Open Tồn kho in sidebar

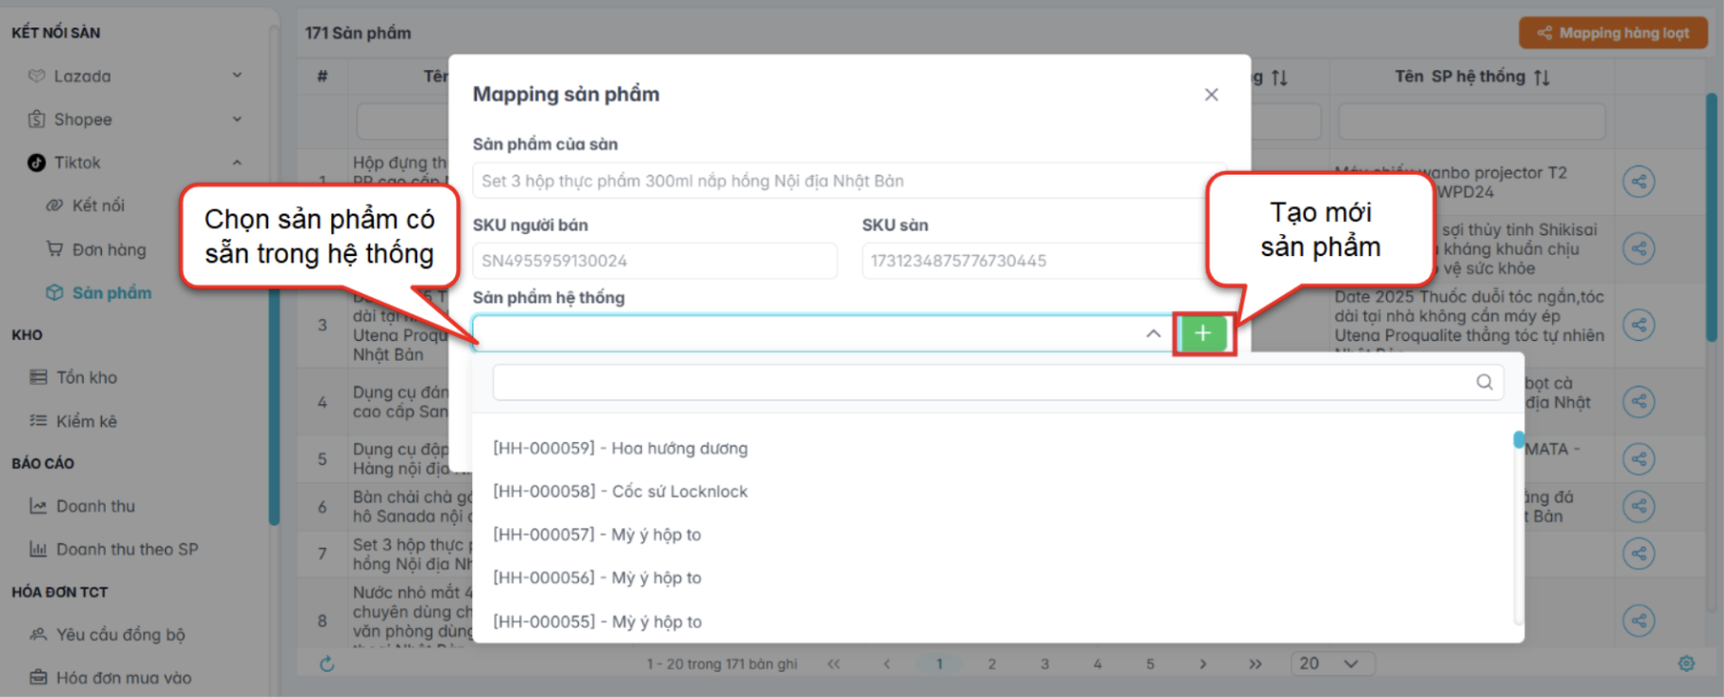point(86,378)
